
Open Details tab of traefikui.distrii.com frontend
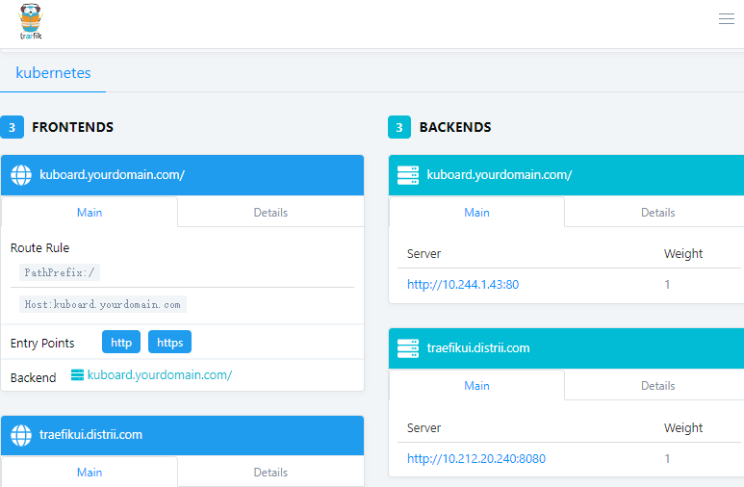coord(270,473)
